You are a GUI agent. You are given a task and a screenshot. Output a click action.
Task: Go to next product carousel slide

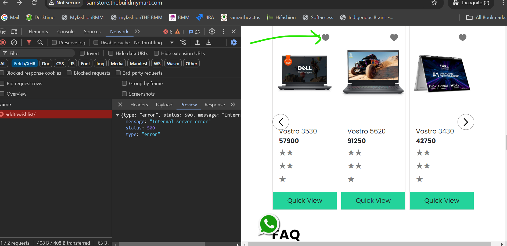tap(466, 122)
